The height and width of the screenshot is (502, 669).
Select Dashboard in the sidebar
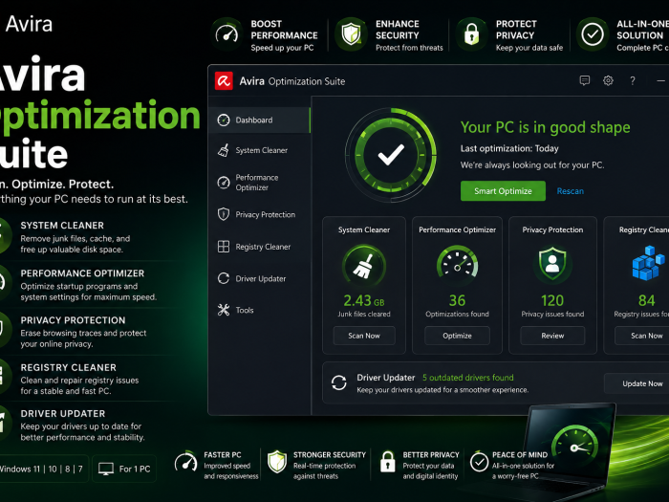(x=259, y=120)
